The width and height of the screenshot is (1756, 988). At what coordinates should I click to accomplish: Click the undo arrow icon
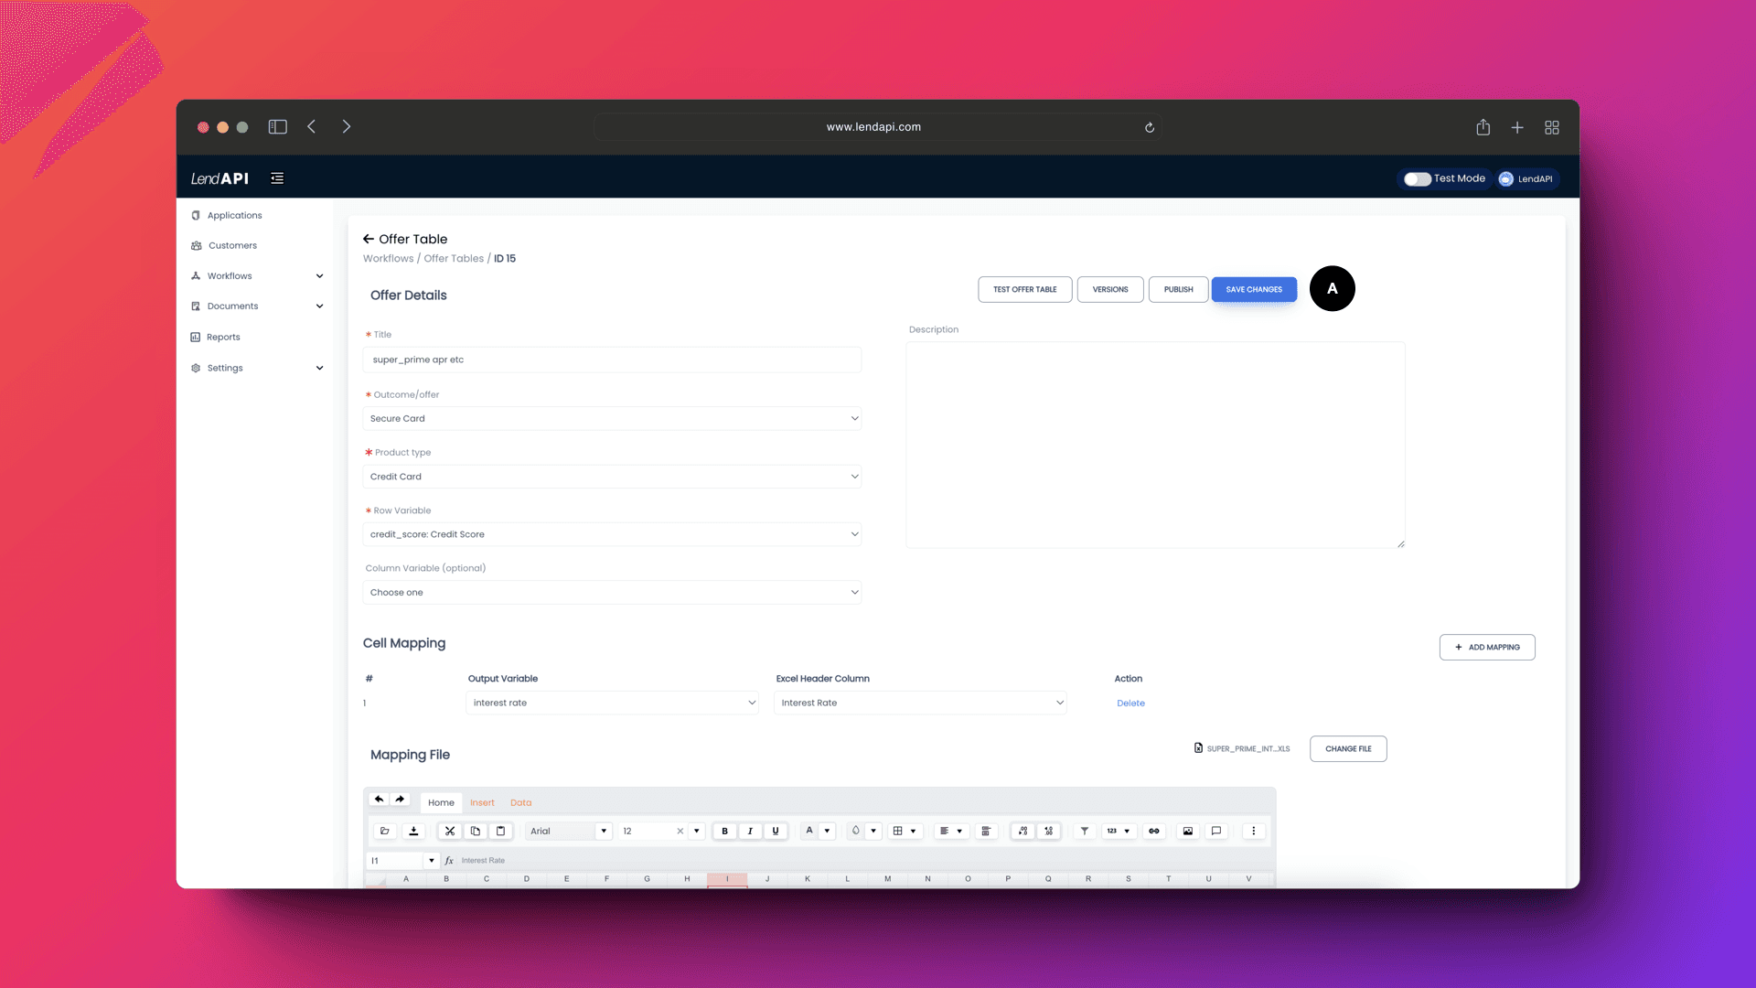378,800
